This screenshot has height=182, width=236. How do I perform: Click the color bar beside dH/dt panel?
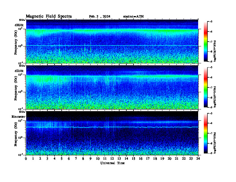(x=206, y=42)
